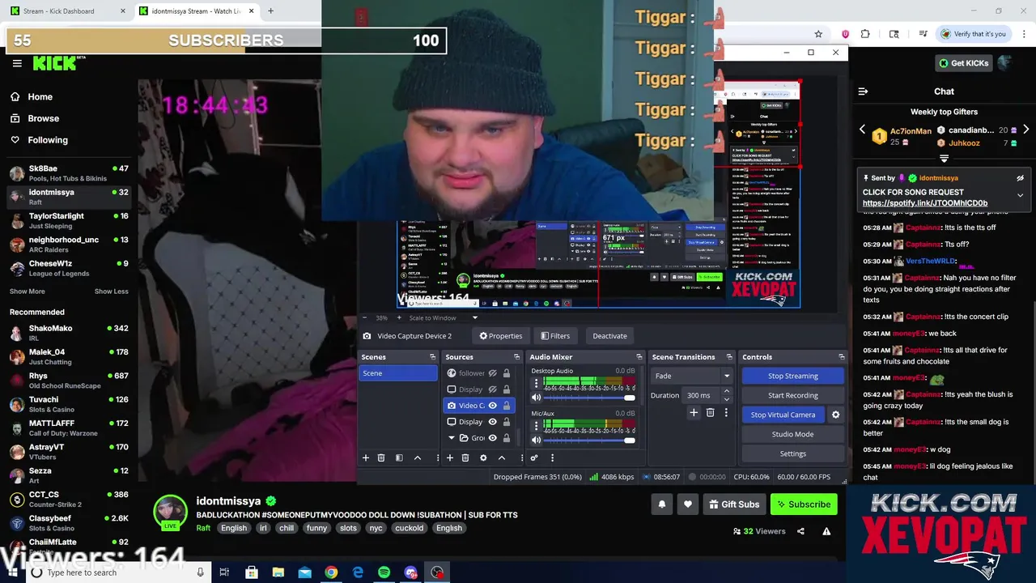
Task: Unlock the Video Capture source lock
Action: point(507,406)
